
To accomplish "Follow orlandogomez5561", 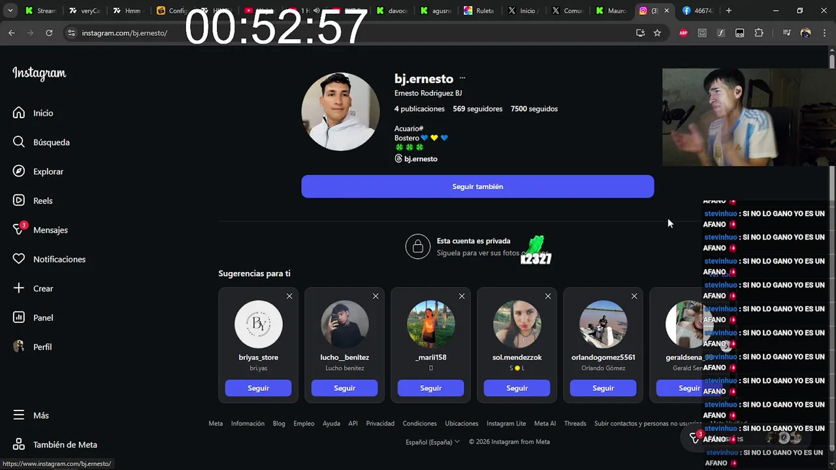I will point(603,388).
